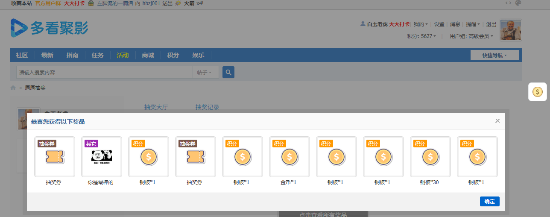Click the 退出 logout link
This screenshot has width=550, height=217.
pyautogui.click(x=491, y=24)
